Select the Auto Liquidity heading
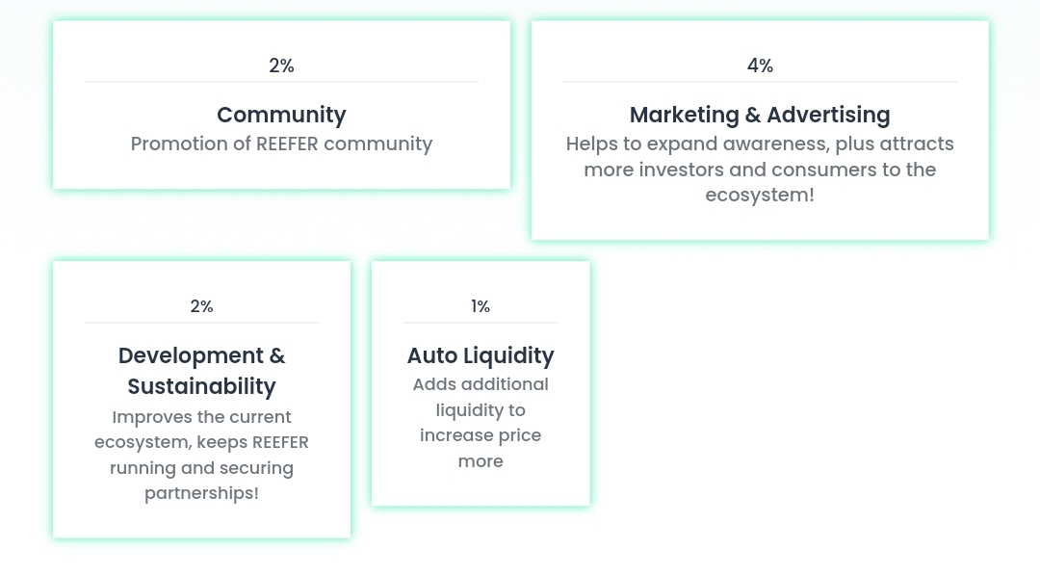 pos(481,355)
